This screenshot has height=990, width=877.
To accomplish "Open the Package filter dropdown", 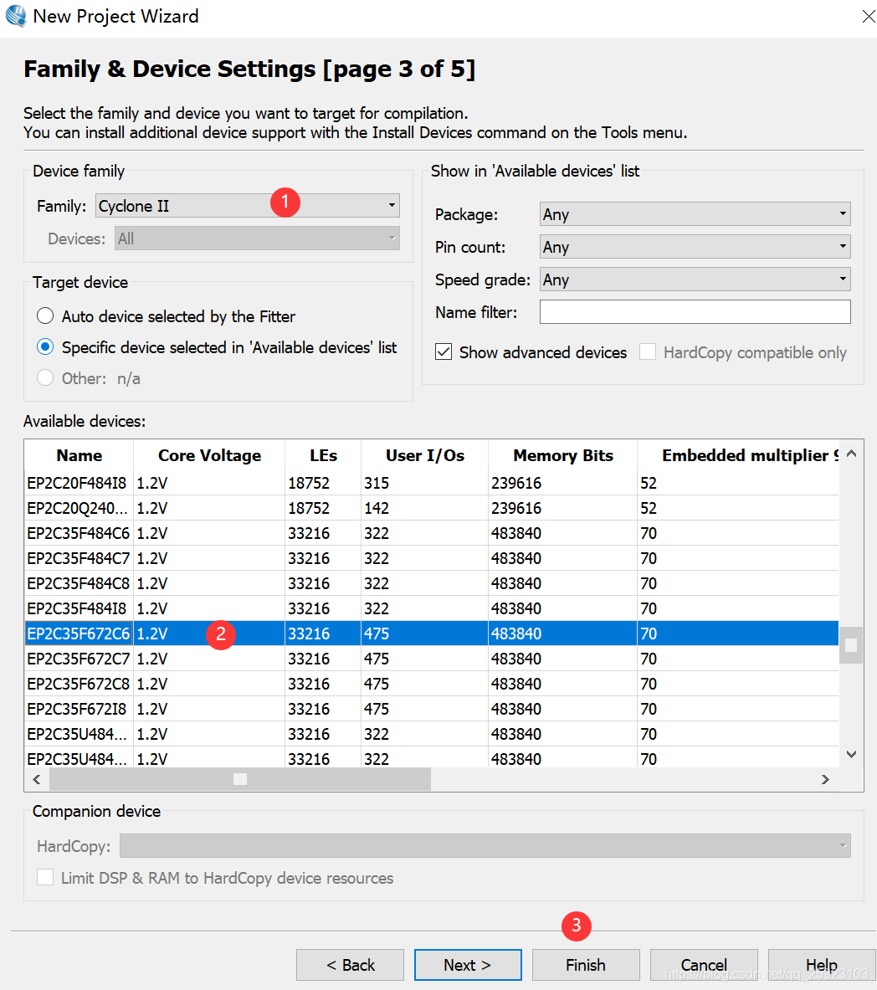I will [x=695, y=214].
